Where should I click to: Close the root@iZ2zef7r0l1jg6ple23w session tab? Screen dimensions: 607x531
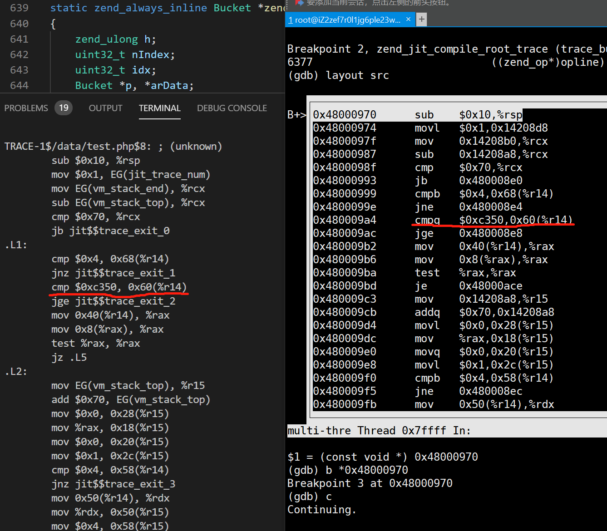pos(408,19)
